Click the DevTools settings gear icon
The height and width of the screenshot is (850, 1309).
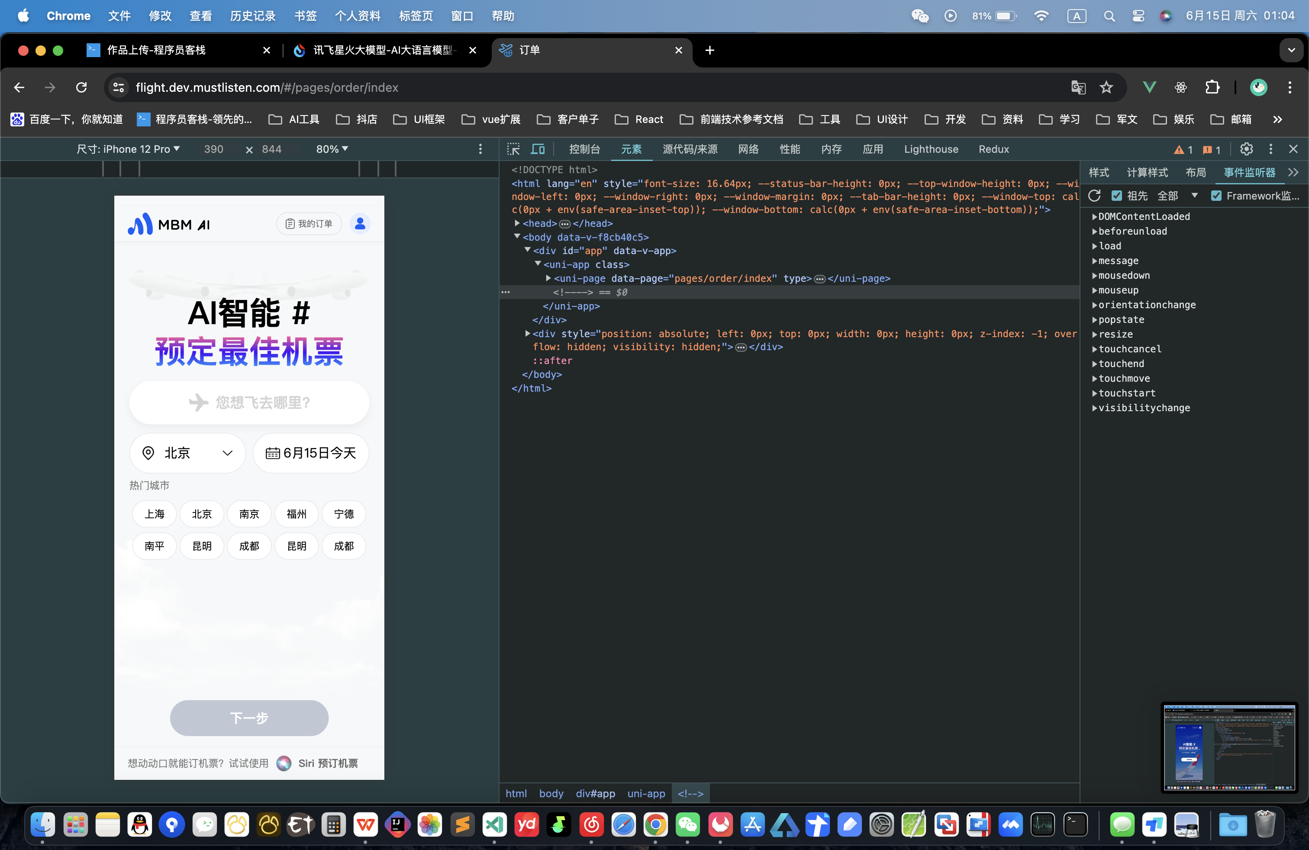point(1246,149)
